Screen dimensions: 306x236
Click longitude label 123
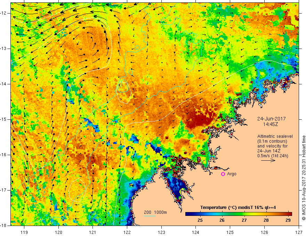coord(161,232)
